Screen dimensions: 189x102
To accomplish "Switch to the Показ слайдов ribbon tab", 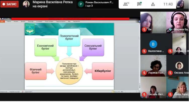I will click(49, 21).
